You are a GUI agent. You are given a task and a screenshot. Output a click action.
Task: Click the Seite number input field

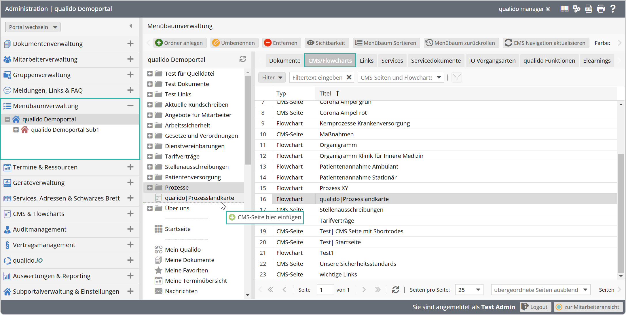tap(325, 290)
